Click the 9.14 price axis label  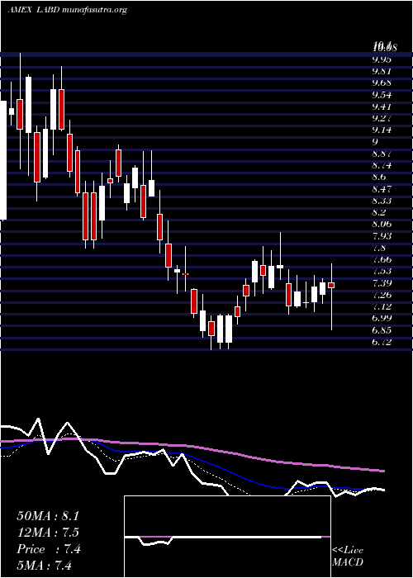pyautogui.click(x=382, y=130)
